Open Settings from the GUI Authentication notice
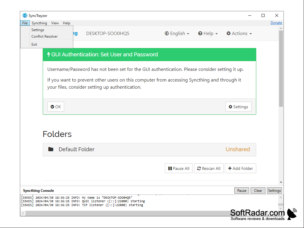Image resolution: width=304 pixels, height=228 pixels. pyautogui.click(x=238, y=107)
